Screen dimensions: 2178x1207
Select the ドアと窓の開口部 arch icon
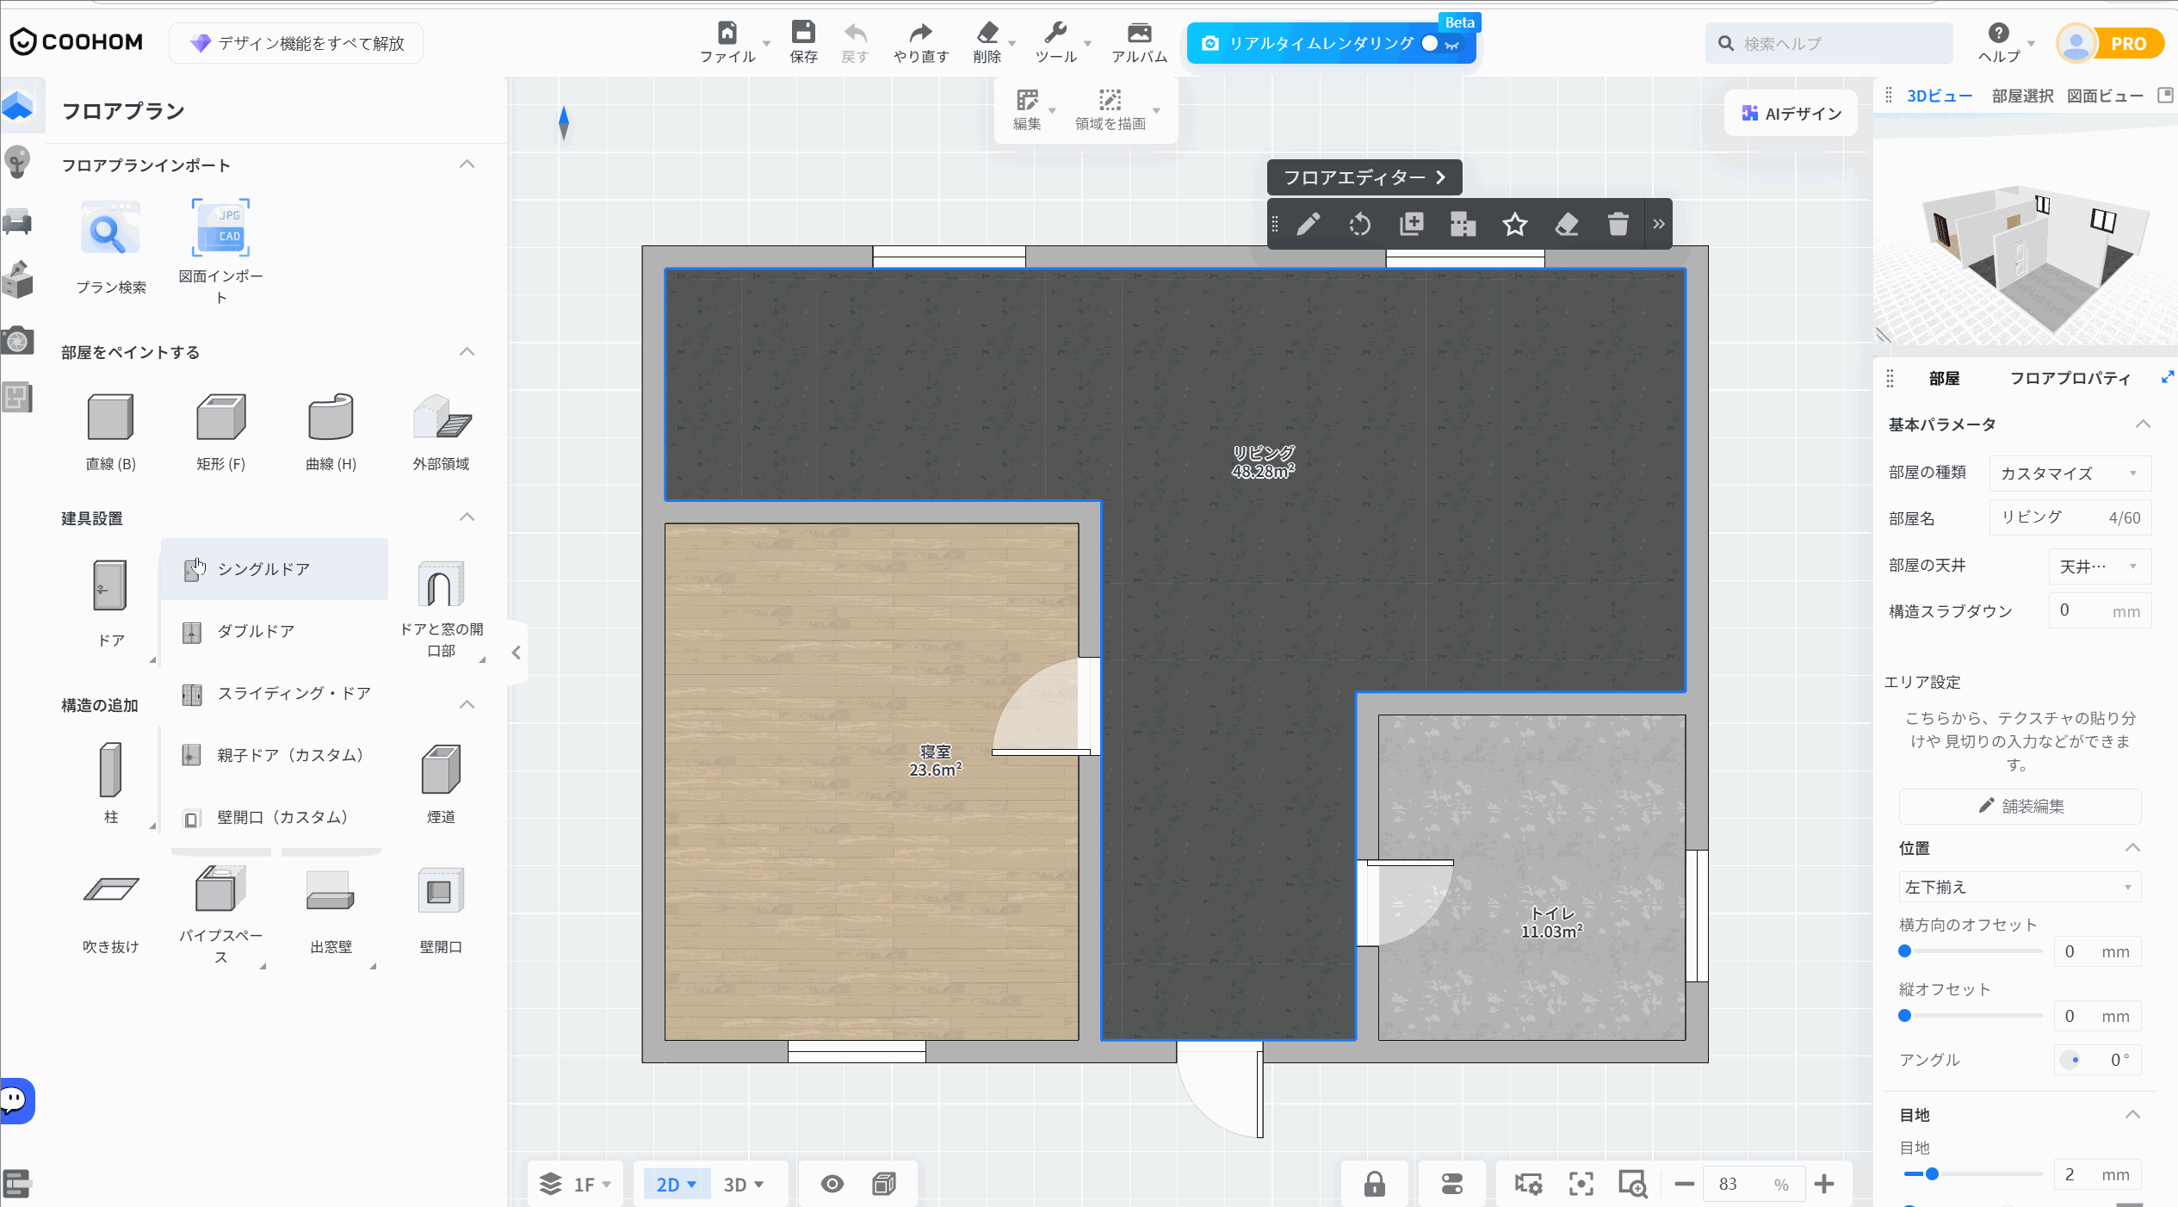point(441,585)
